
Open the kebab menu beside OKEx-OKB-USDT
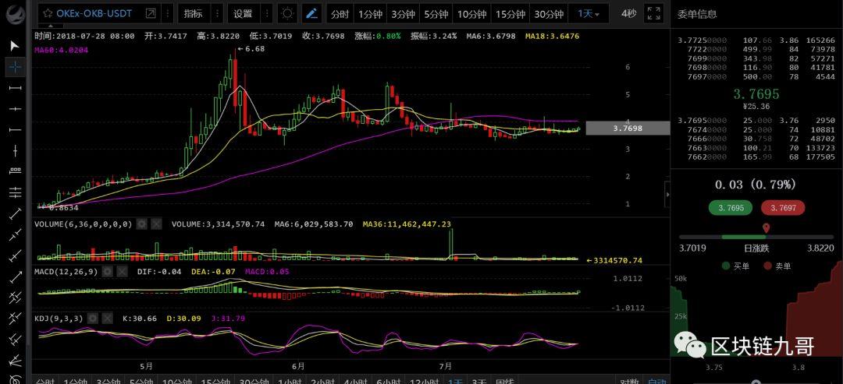click(x=167, y=13)
